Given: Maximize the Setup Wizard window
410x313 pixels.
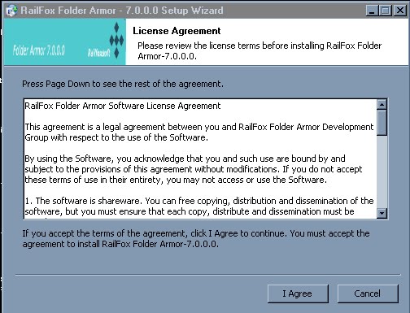Looking at the screenshot, I should [x=386, y=11].
